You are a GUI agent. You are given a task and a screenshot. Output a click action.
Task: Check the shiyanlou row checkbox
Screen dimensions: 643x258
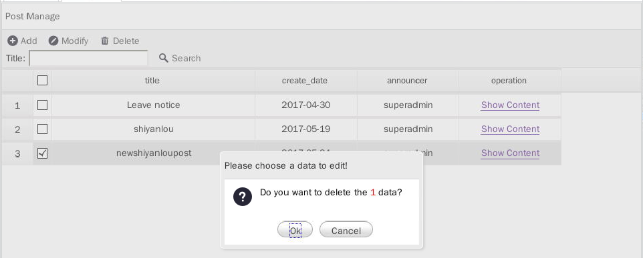[42, 129]
